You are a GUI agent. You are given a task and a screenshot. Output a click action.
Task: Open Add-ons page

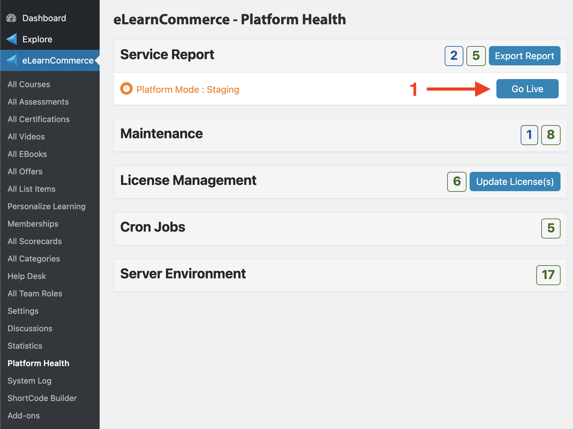pyautogui.click(x=24, y=416)
